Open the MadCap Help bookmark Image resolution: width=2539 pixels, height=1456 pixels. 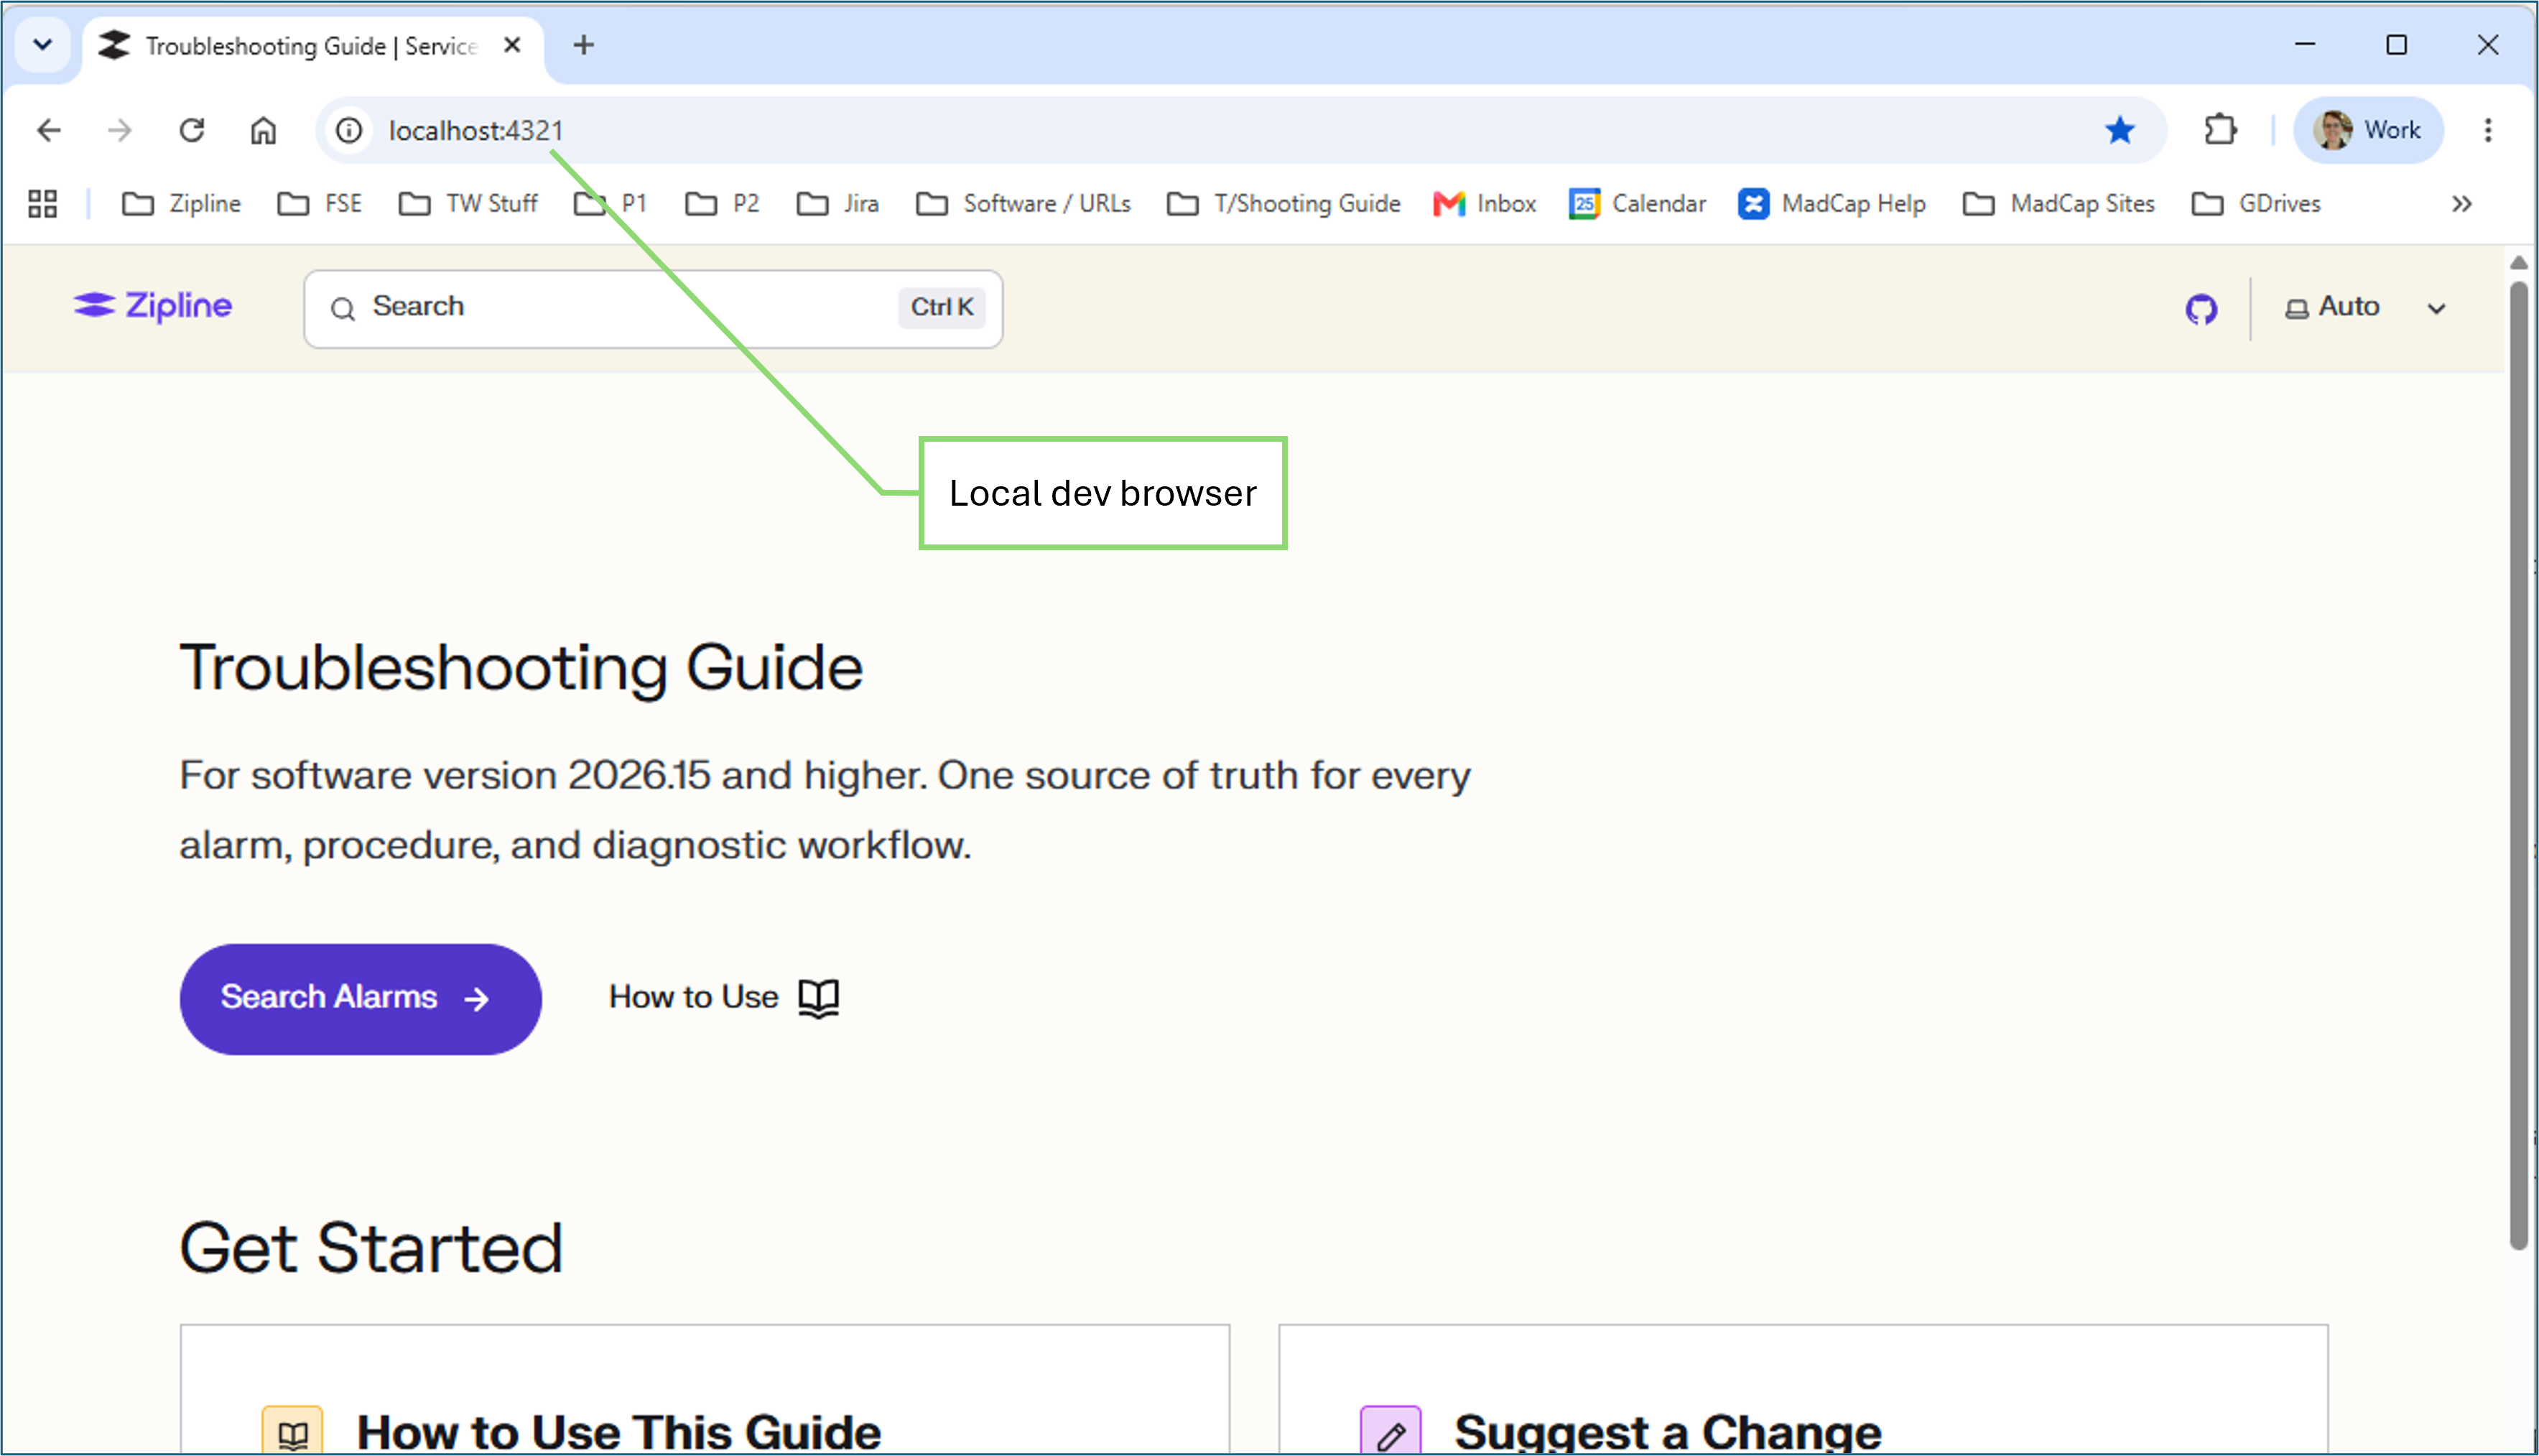[x=1832, y=204]
